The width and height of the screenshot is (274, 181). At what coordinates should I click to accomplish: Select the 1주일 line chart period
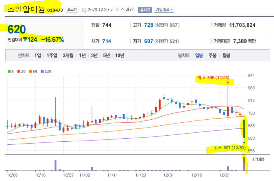[x=52, y=56]
